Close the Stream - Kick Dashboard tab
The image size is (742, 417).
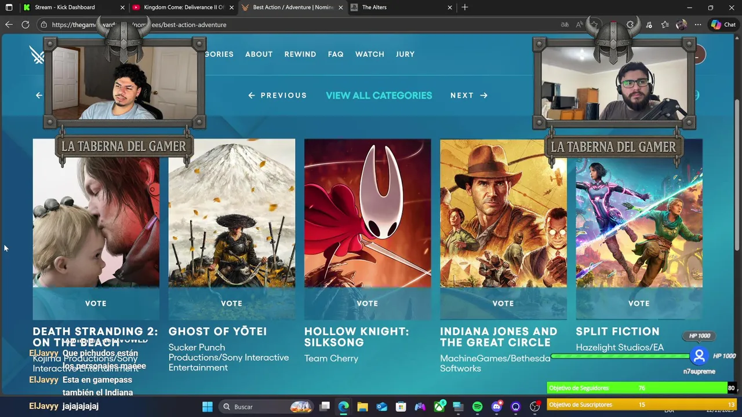click(x=122, y=8)
